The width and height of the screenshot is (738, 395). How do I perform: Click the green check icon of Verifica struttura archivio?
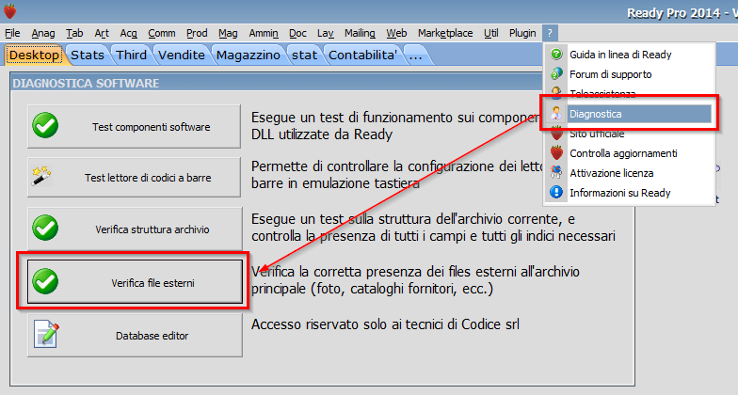[x=45, y=229]
